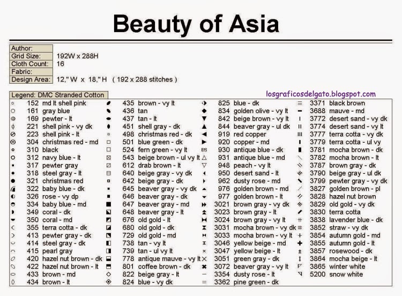Select the 501 blue green - dk entry

point(153,142)
